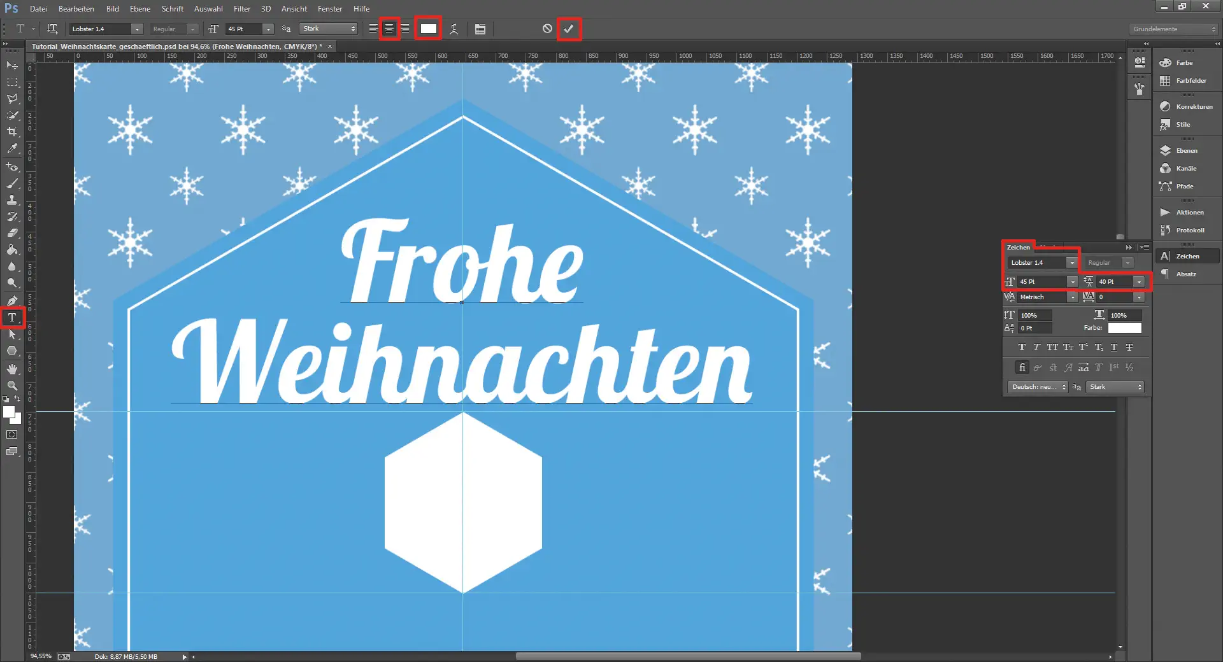Viewport: 1223px width, 662px height.
Task: Cancel the text edit
Action: pos(546,29)
